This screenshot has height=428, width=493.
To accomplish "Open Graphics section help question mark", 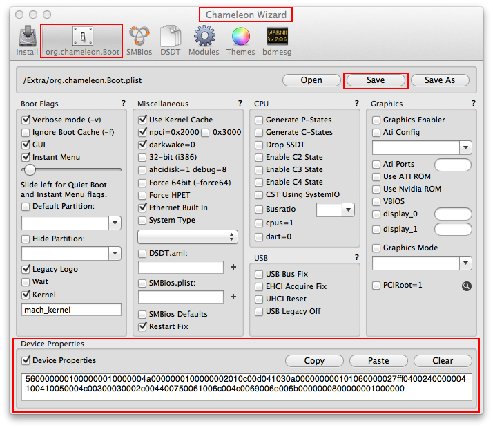I will (473, 103).
